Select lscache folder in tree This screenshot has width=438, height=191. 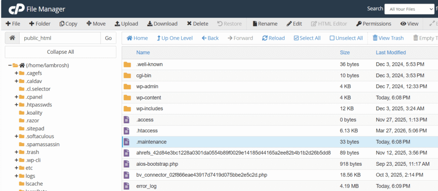coord(34,184)
